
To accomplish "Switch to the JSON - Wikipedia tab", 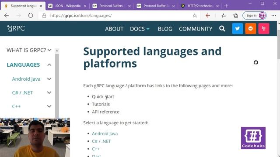I will (67, 6).
